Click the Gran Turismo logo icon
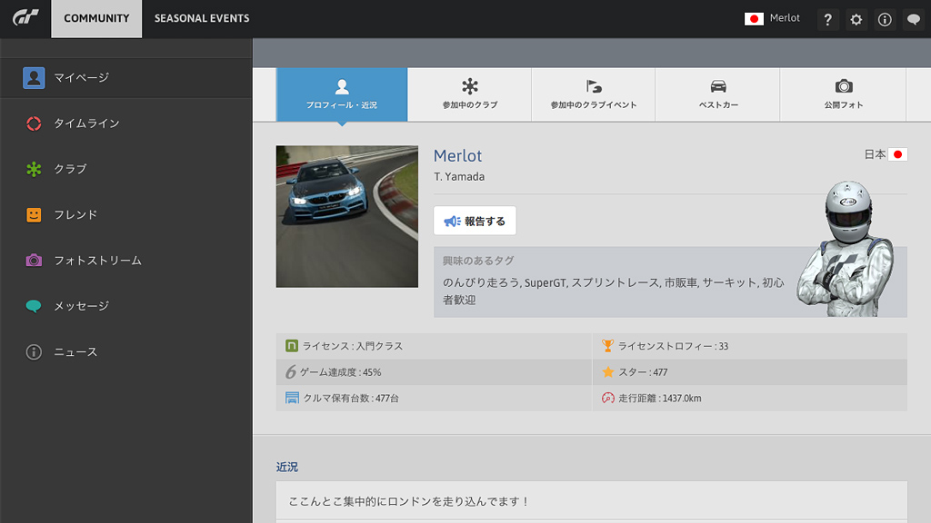Image resolution: width=931 pixels, height=523 pixels. pyautogui.click(x=25, y=18)
